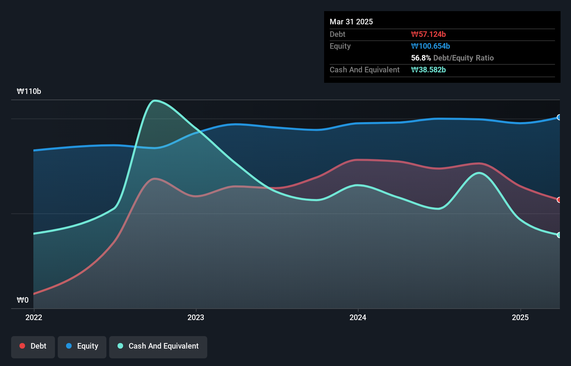Click the Debt label in tooltip
571x366 pixels.
coord(337,34)
